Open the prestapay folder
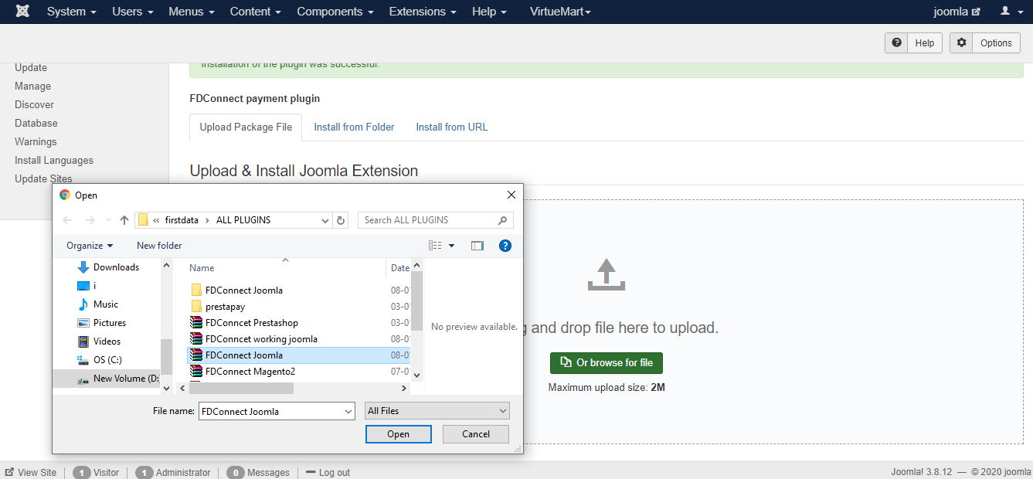The width and height of the screenshot is (1033, 479). (225, 307)
